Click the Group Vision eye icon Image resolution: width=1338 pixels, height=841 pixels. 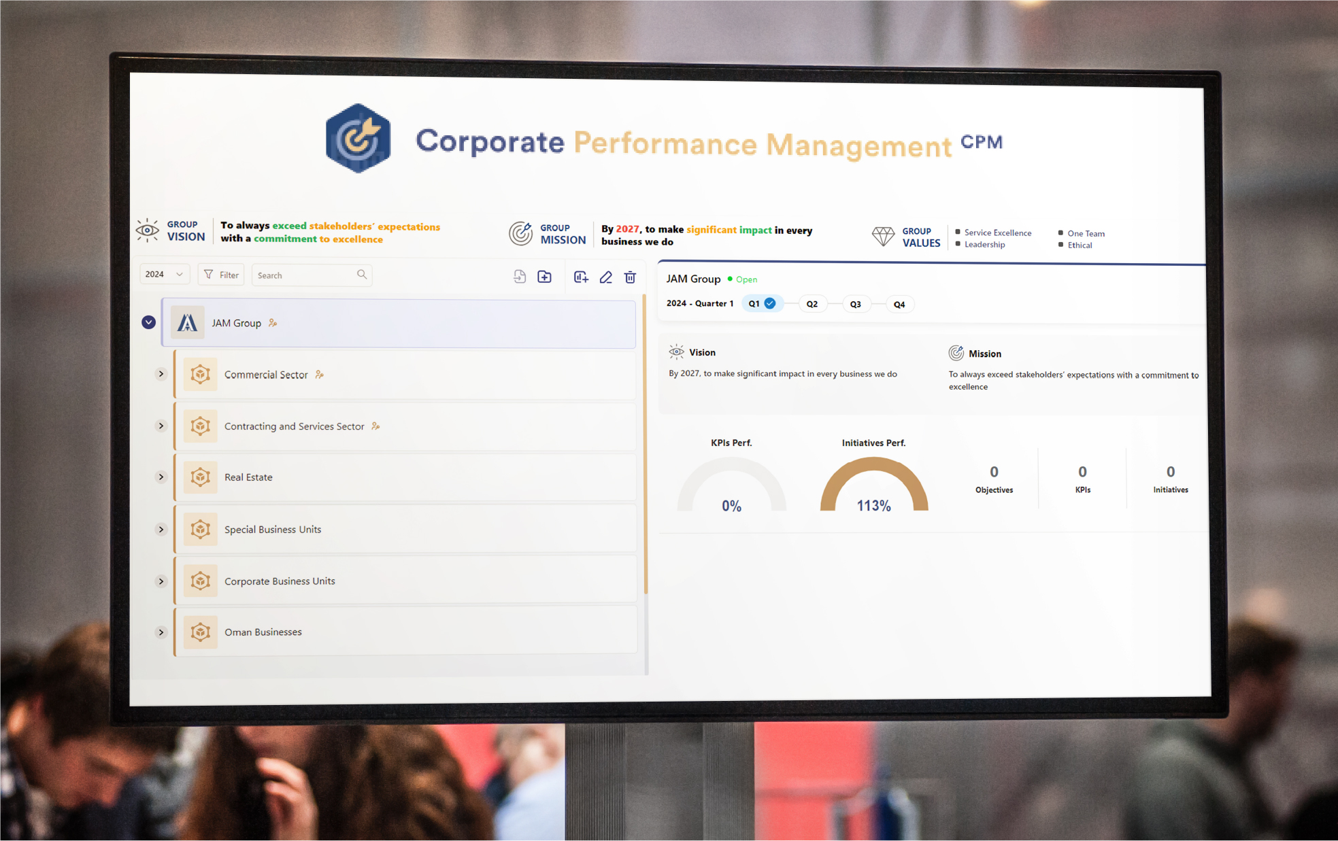(x=147, y=230)
